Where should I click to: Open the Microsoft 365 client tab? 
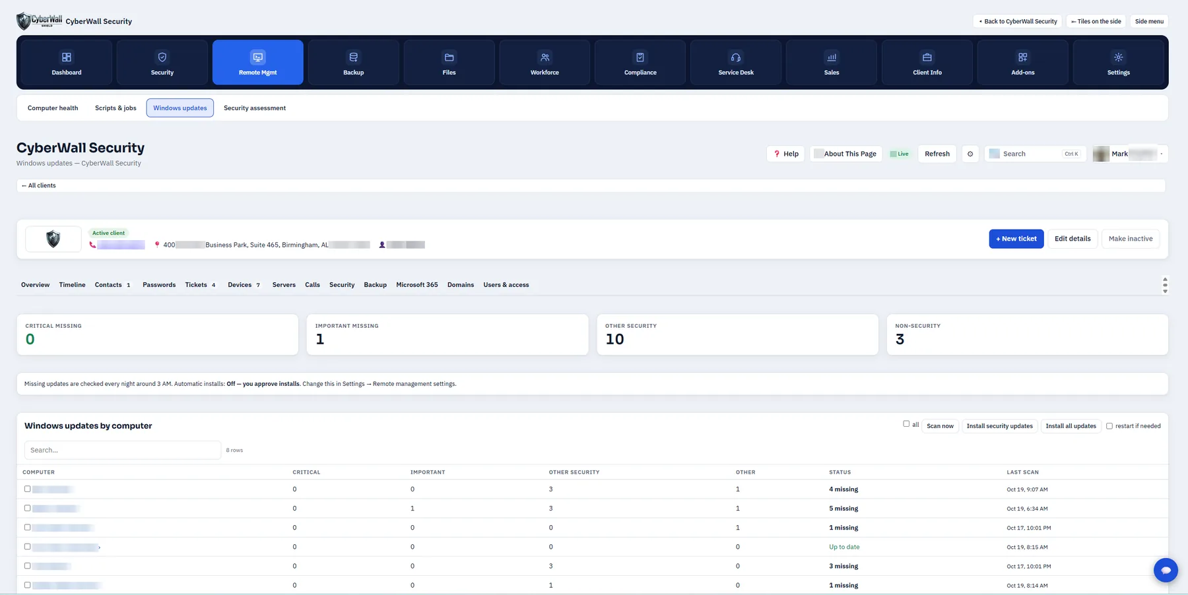[417, 285]
